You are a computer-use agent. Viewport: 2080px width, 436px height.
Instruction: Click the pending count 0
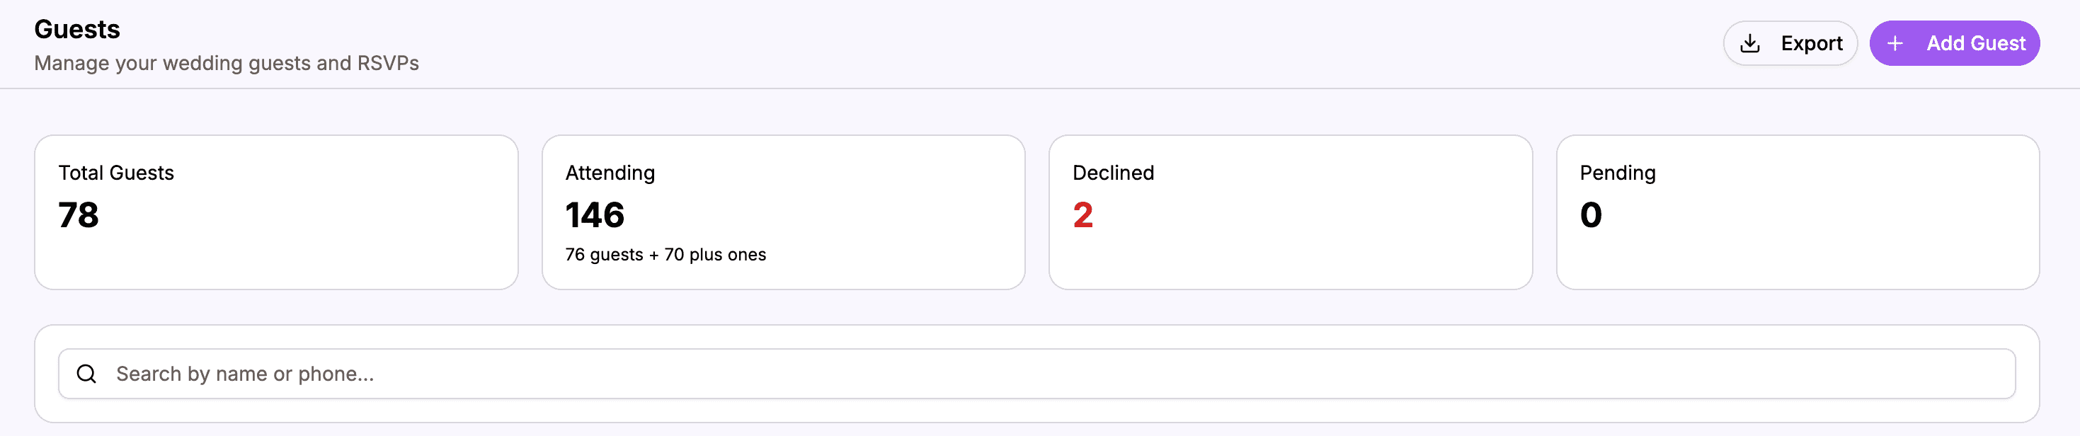pos(1591,216)
